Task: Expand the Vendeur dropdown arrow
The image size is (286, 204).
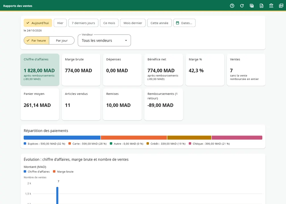Action: pos(126,41)
